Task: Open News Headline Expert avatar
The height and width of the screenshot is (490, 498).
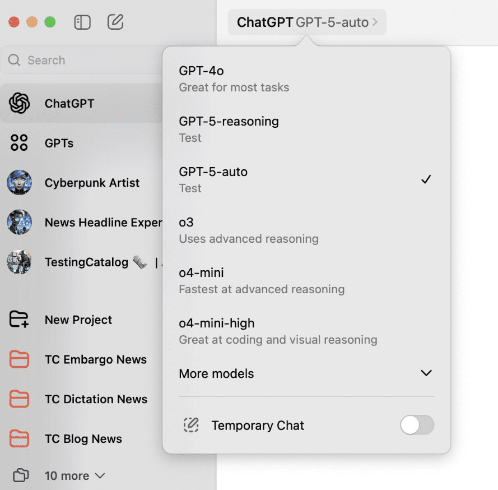Action: (x=20, y=222)
